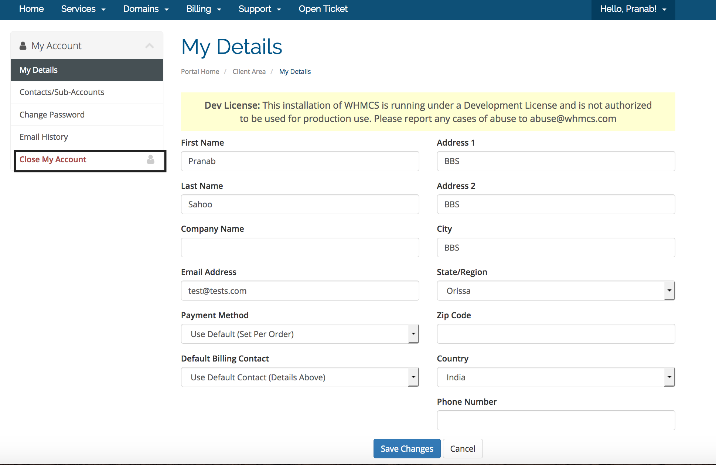Open the Billing menu
This screenshot has width=716, height=465.
tap(202, 9)
